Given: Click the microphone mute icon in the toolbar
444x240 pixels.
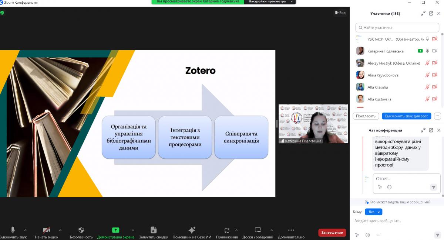Looking at the screenshot, I should 13,230.
